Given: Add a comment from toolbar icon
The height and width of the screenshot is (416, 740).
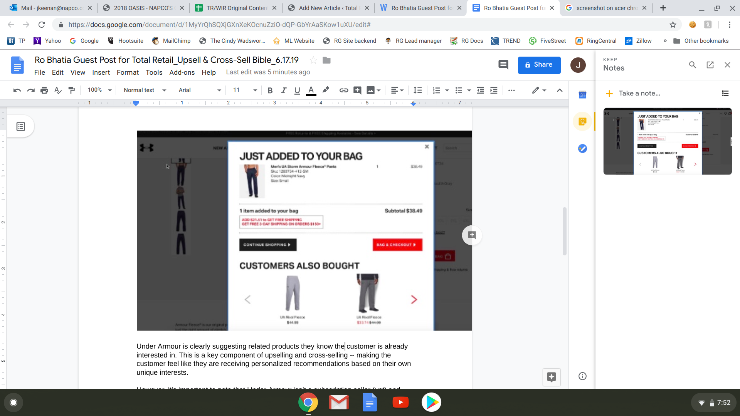Looking at the screenshot, I should coord(357,90).
